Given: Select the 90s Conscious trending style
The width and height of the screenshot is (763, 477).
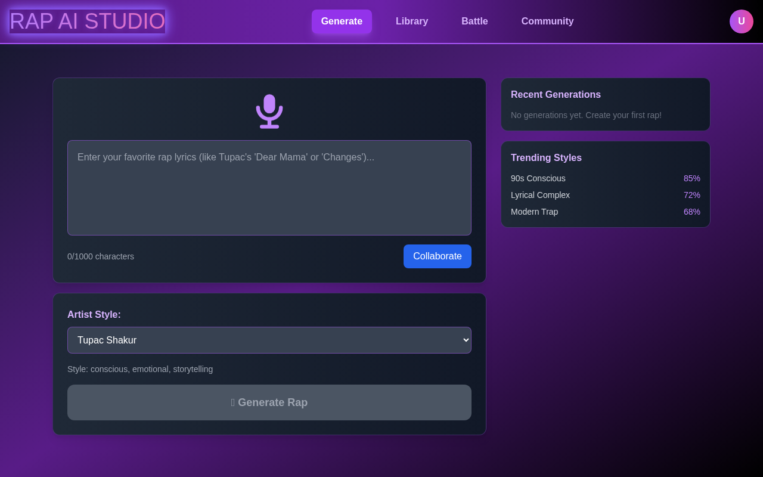Looking at the screenshot, I should pyautogui.click(x=538, y=178).
